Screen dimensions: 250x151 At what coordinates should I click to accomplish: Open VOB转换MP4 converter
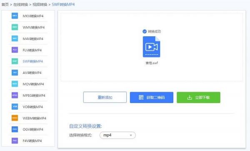click(x=33, y=107)
